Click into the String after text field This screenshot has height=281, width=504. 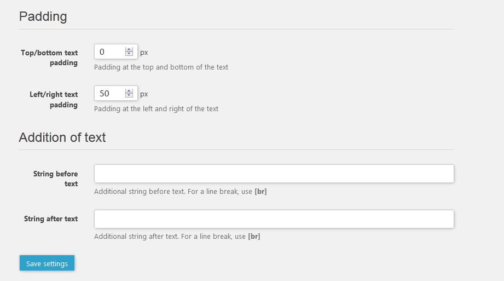click(274, 219)
